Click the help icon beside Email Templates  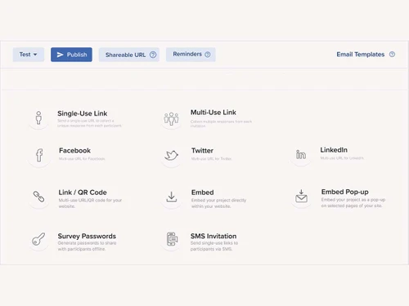click(392, 54)
